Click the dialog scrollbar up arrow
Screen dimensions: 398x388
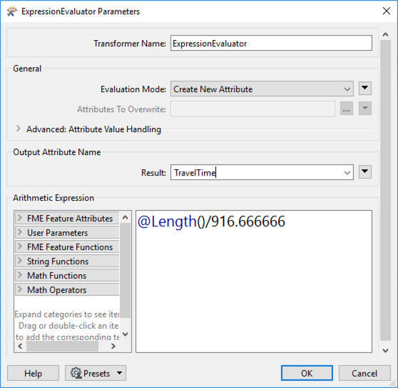[x=385, y=34]
